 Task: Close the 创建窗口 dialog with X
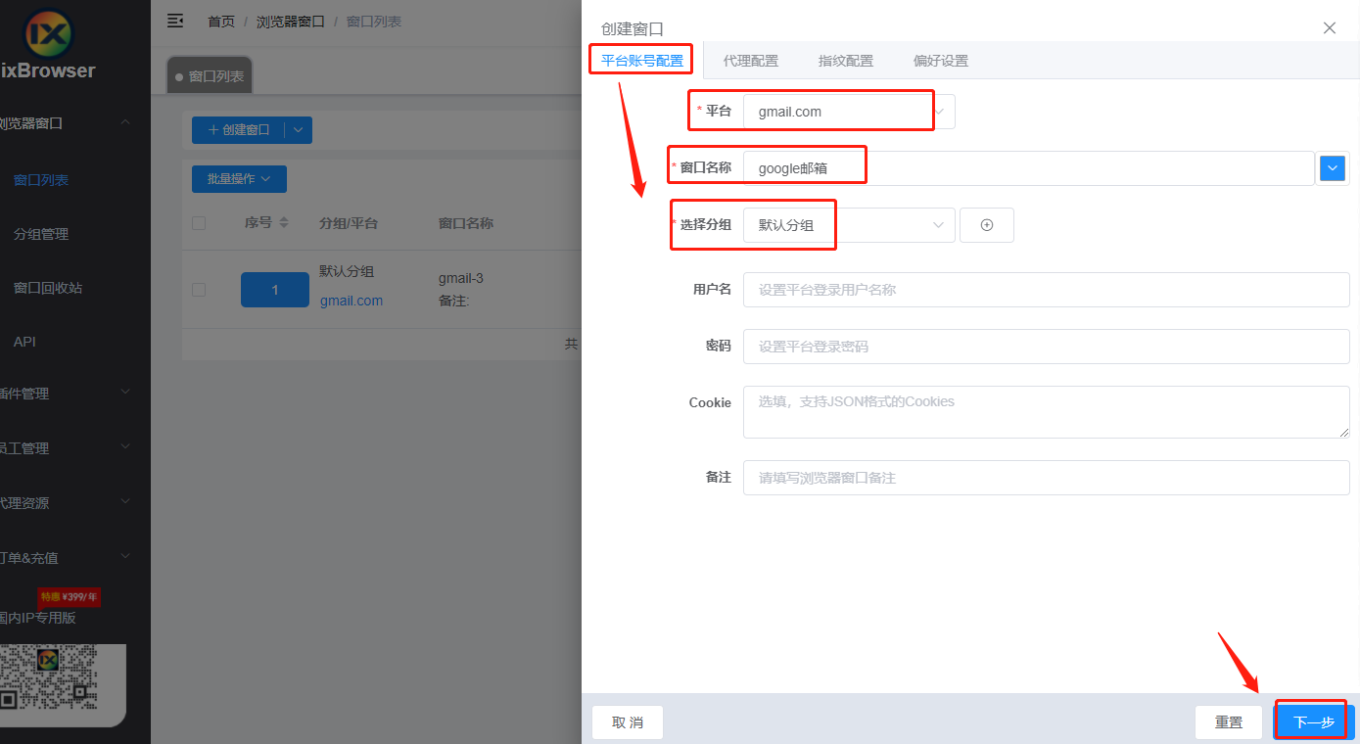[x=1329, y=28]
